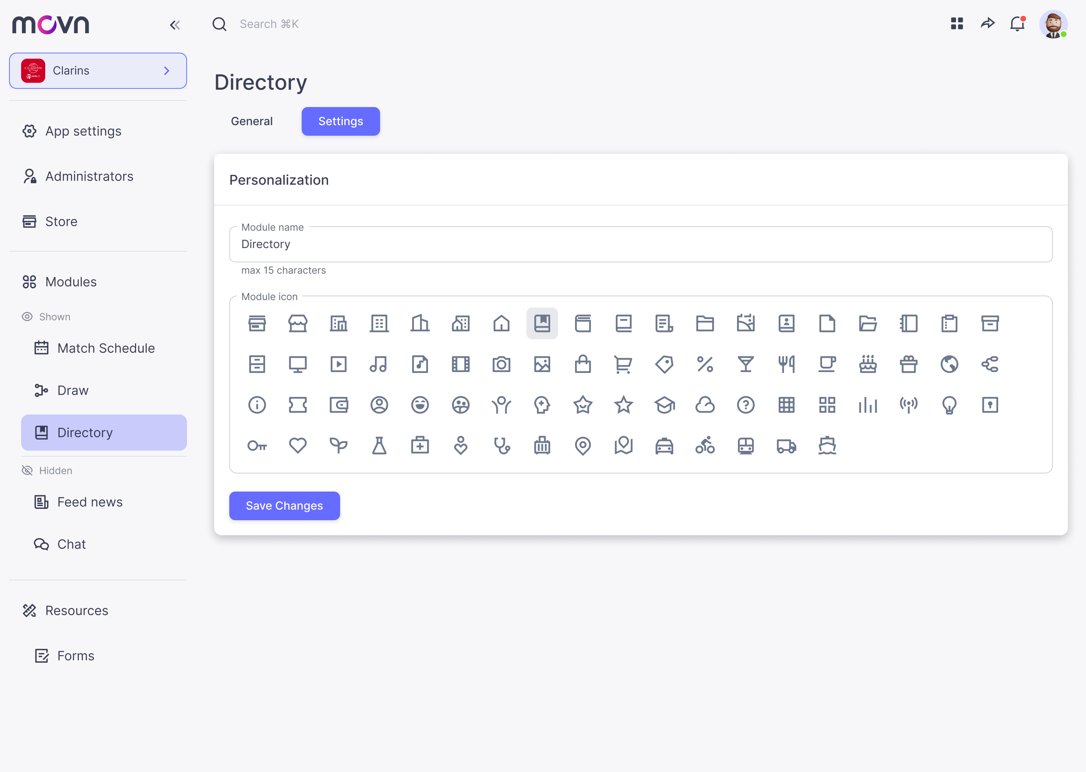Toggle the Shown modules eye icon
This screenshot has height=772, width=1086.
(x=27, y=317)
